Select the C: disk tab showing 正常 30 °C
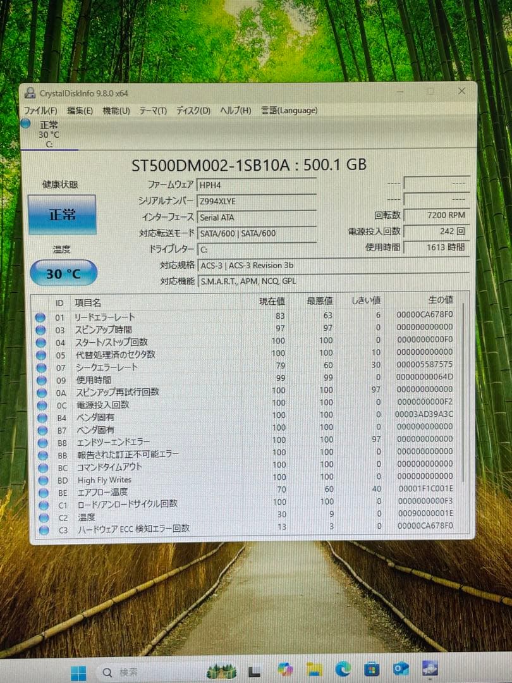The width and height of the screenshot is (512, 683). tap(49, 134)
